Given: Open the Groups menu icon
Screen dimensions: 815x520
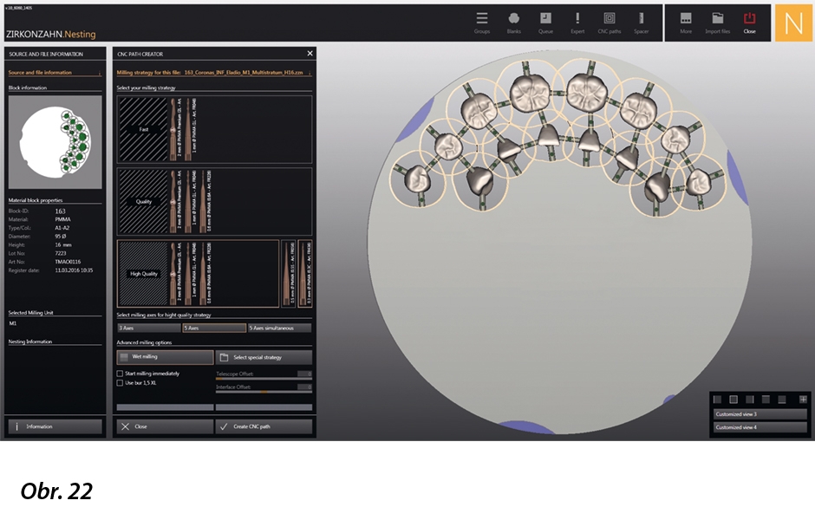Looking at the screenshot, I should coord(482,23).
